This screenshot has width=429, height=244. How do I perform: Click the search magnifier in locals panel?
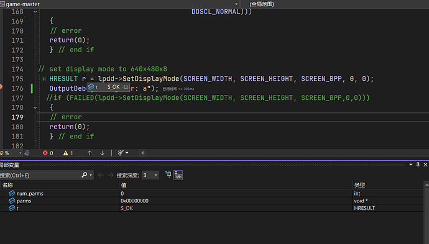point(85,175)
